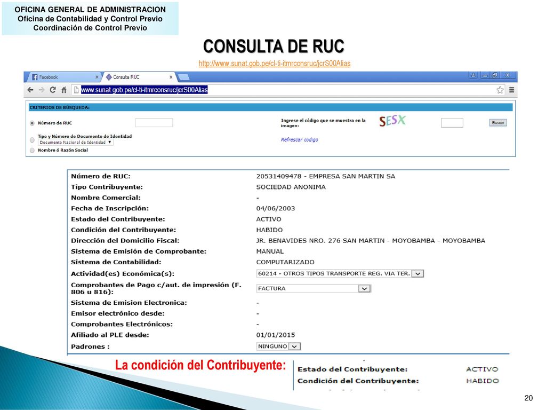This screenshot has height=410, width=546.
Task: Open the sunat.gob.pe link under the title
Action: click(275, 64)
